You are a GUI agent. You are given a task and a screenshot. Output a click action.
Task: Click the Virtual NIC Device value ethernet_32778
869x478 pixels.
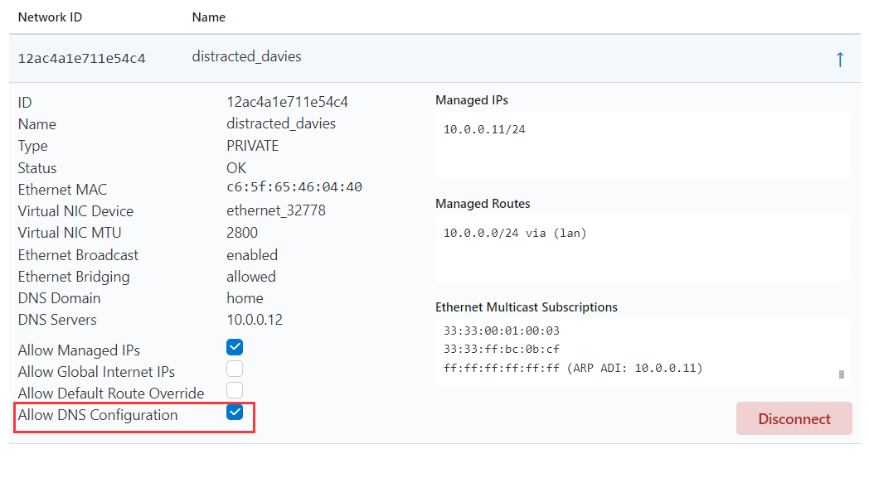(275, 210)
